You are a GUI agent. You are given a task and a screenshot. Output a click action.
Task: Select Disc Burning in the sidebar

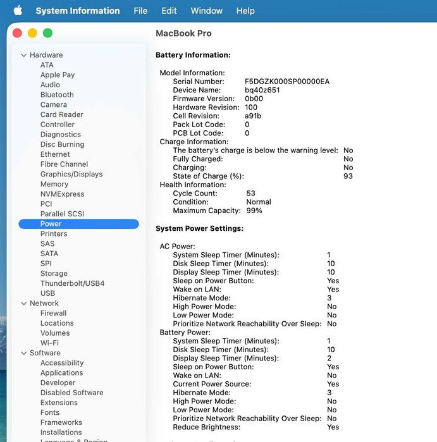[63, 144]
